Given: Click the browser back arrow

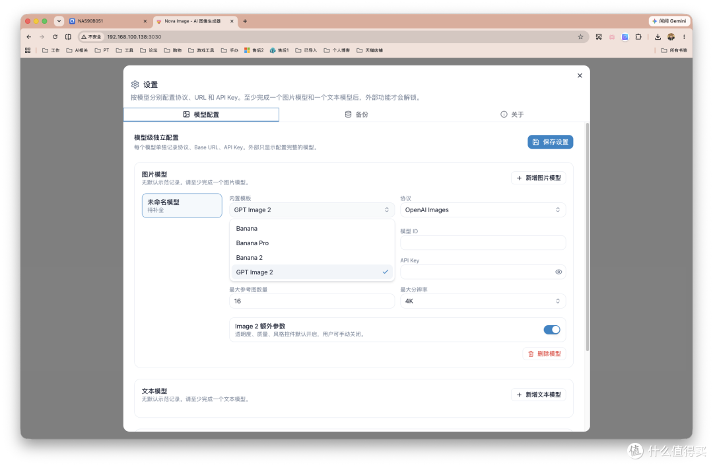Looking at the screenshot, I should (28, 37).
